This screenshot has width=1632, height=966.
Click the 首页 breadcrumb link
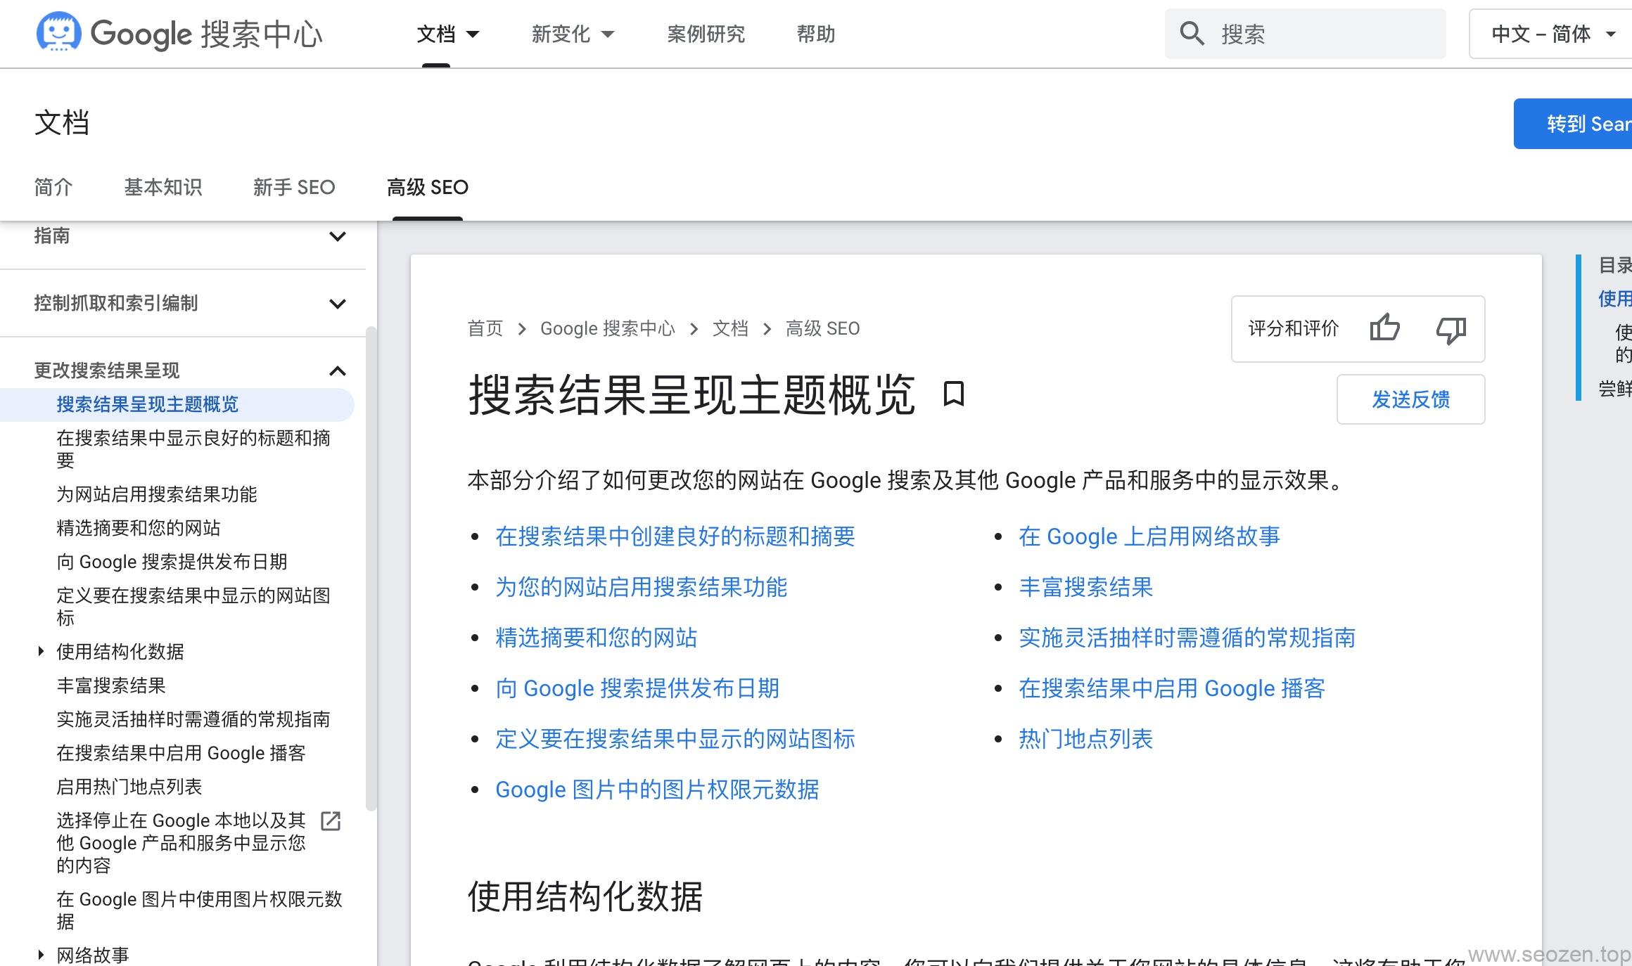485,328
